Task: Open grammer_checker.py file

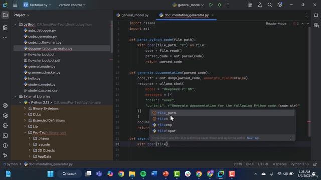Action: click(x=44, y=72)
